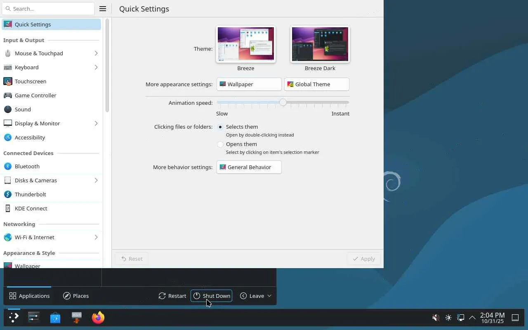
Task: Click the Thunderbolt icon
Action: click(x=8, y=194)
